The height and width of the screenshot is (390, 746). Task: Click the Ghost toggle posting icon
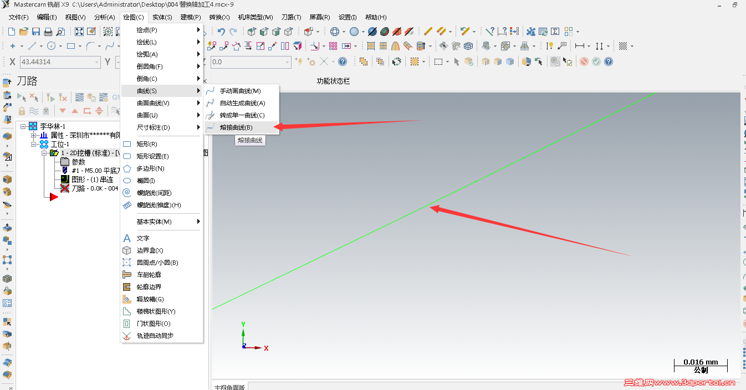pyautogui.click(x=46, y=111)
